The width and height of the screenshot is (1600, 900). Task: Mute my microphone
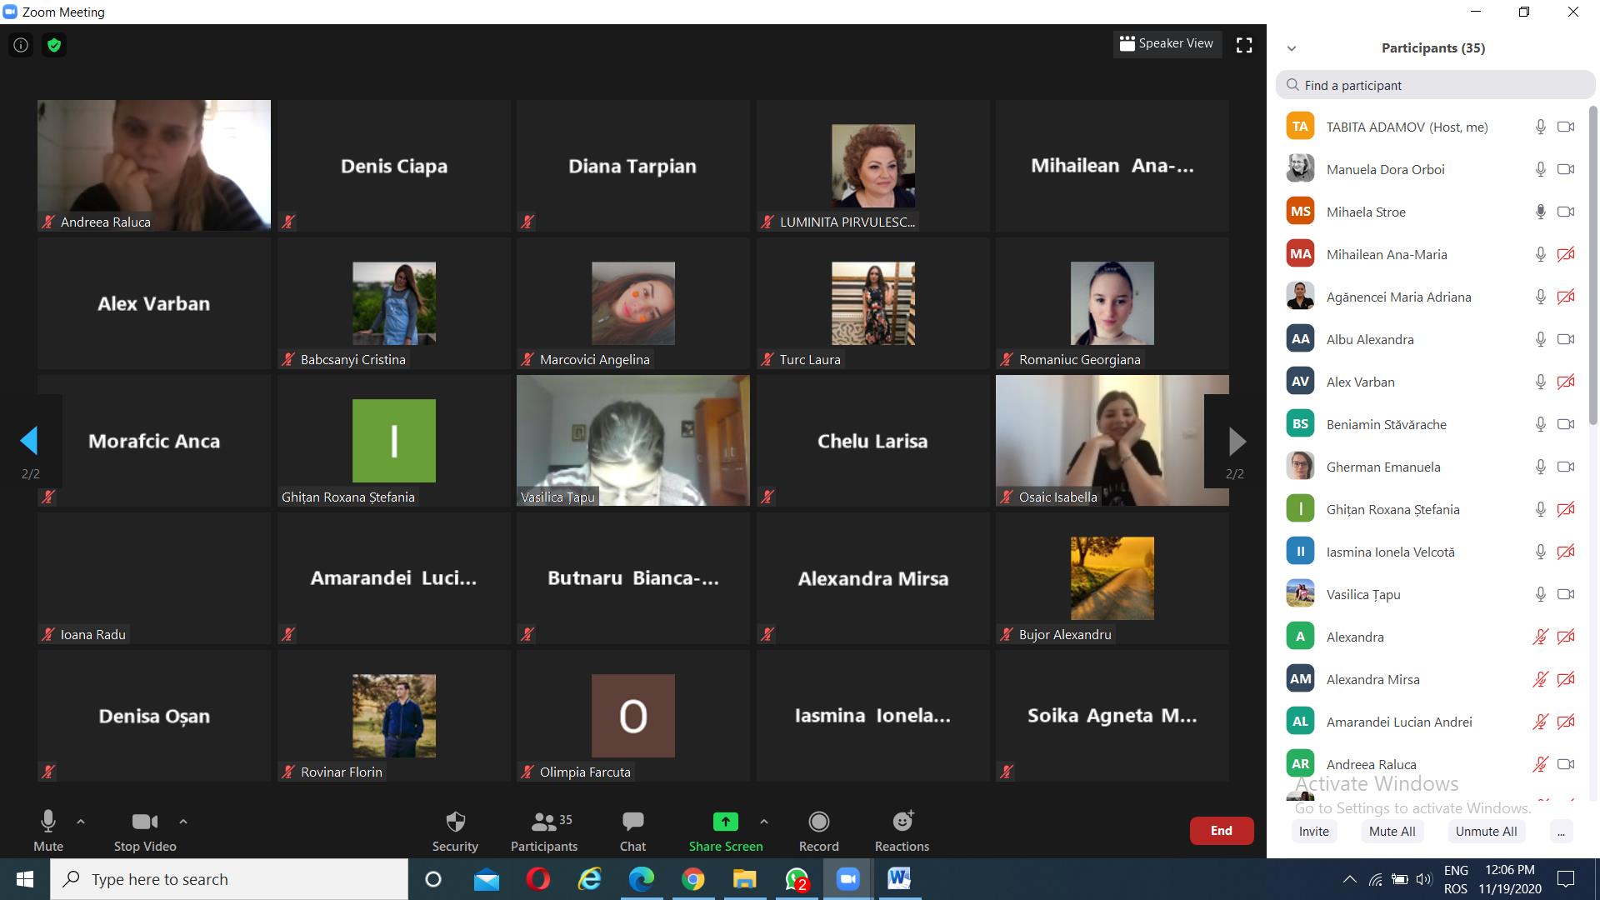pos(48,831)
